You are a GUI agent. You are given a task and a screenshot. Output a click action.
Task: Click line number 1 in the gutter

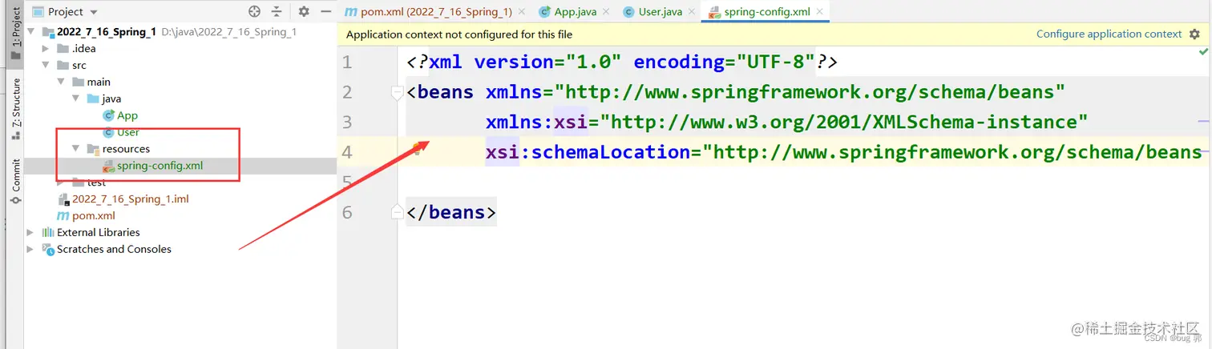click(x=347, y=62)
